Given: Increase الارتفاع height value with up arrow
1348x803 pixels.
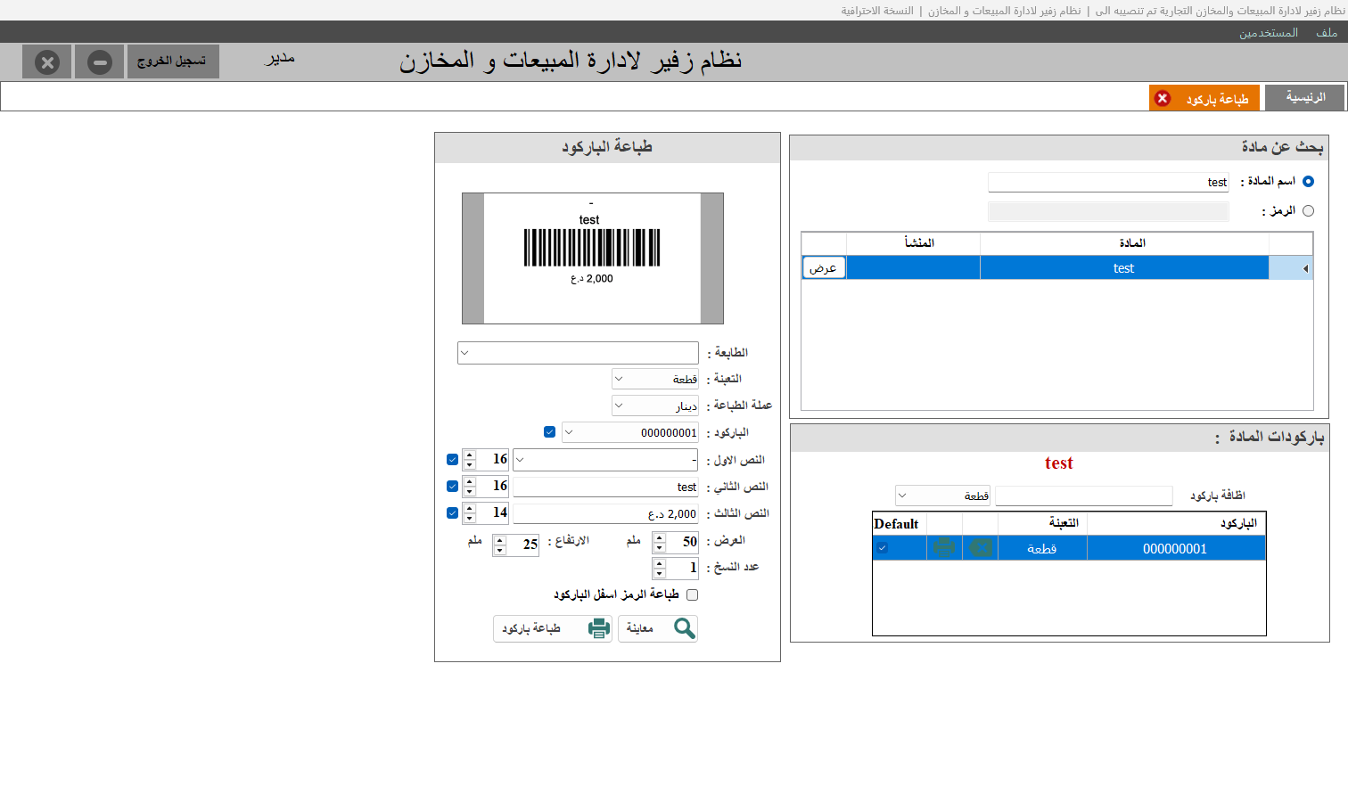Looking at the screenshot, I should 500,539.
